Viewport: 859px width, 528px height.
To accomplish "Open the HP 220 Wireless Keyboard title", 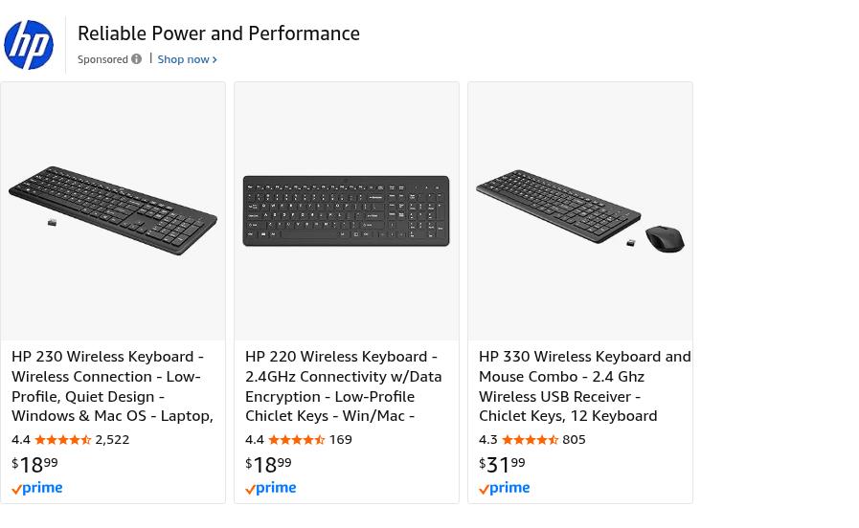I will tap(343, 385).
